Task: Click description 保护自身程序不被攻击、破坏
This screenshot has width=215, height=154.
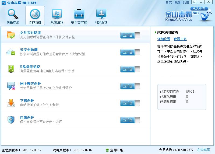Action: (x=41, y=122)
